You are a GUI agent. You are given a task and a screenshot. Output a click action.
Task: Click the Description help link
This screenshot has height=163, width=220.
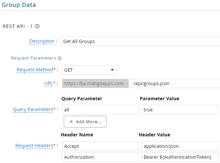pyautogui.click(x=42, y=41)
